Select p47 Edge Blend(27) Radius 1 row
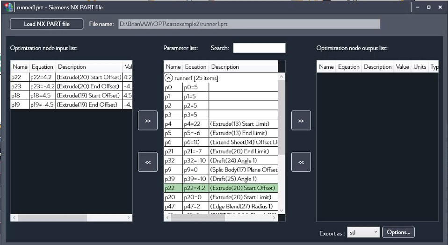Screen dimensions: 448x245 coord(221,206)
